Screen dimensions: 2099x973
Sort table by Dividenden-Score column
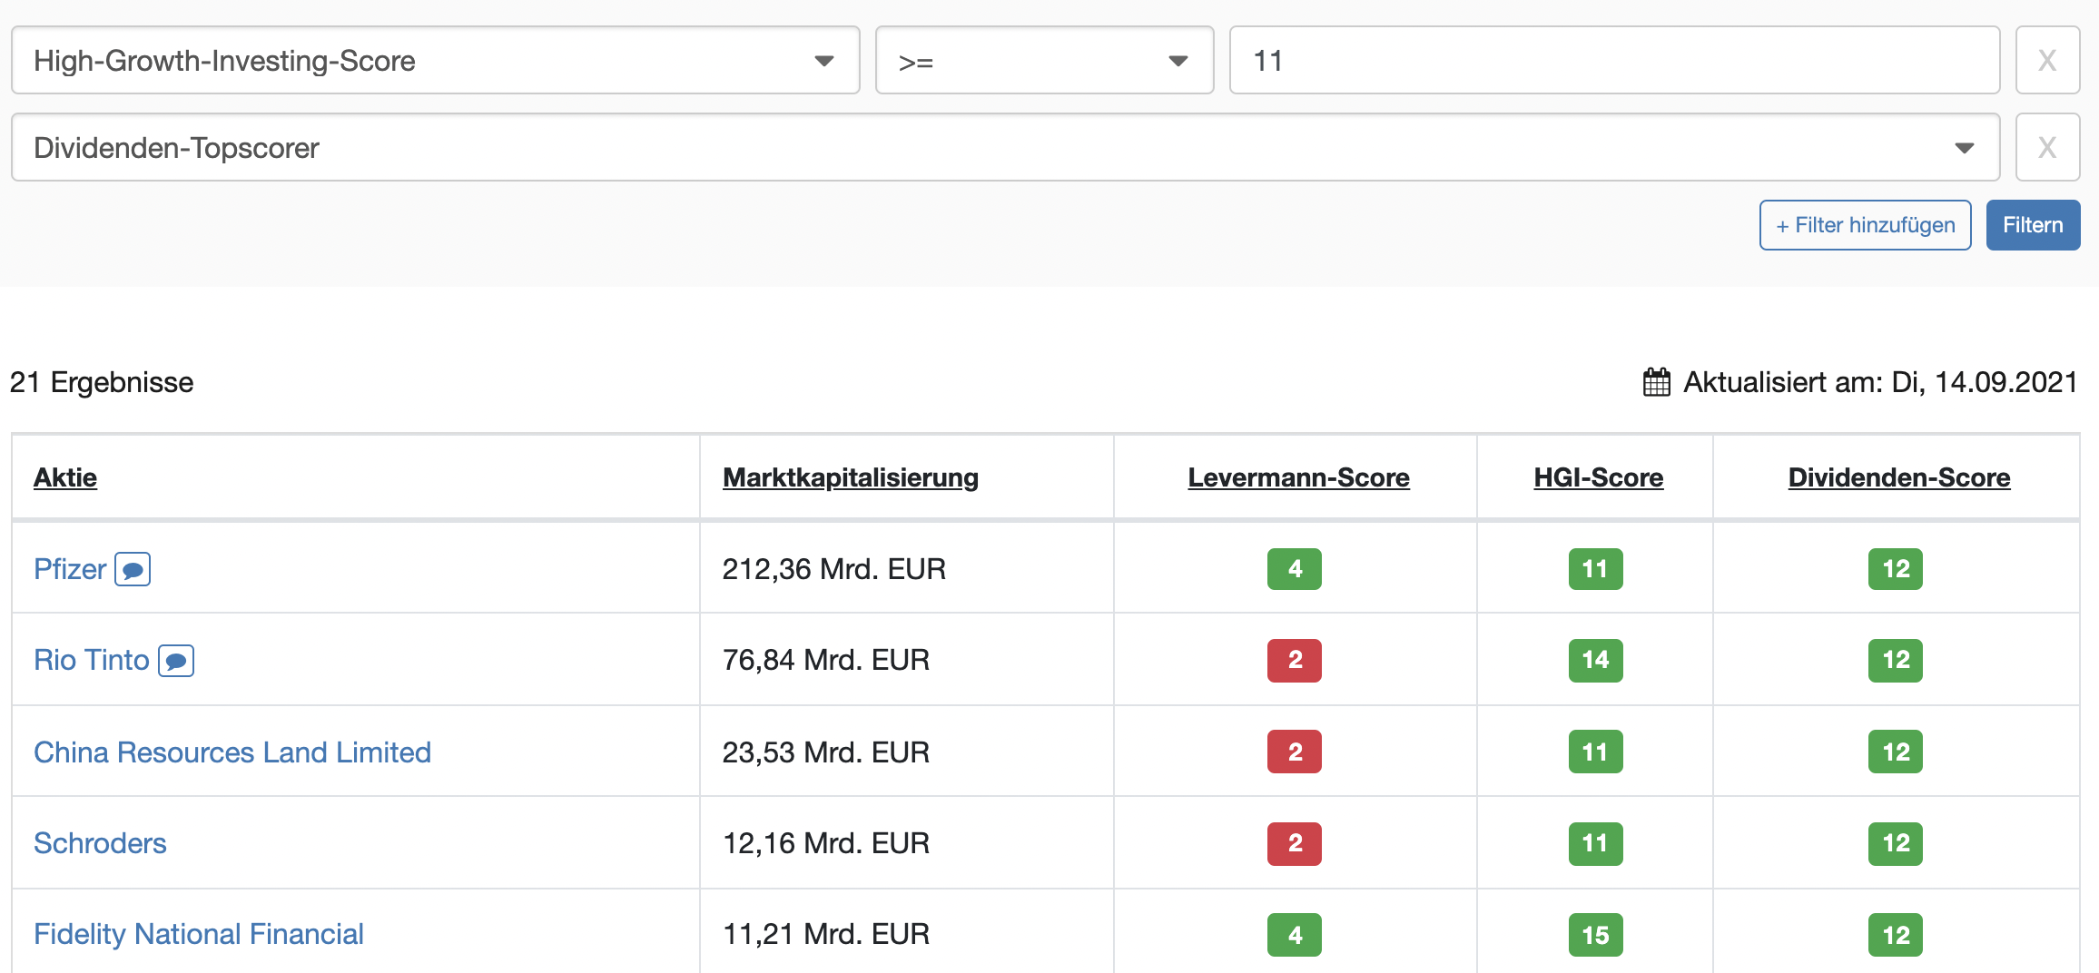[1899, 477]
